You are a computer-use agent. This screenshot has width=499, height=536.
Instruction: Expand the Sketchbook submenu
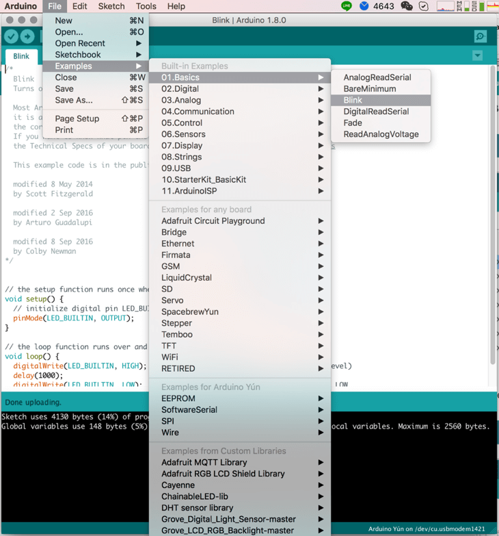(96, 55)
